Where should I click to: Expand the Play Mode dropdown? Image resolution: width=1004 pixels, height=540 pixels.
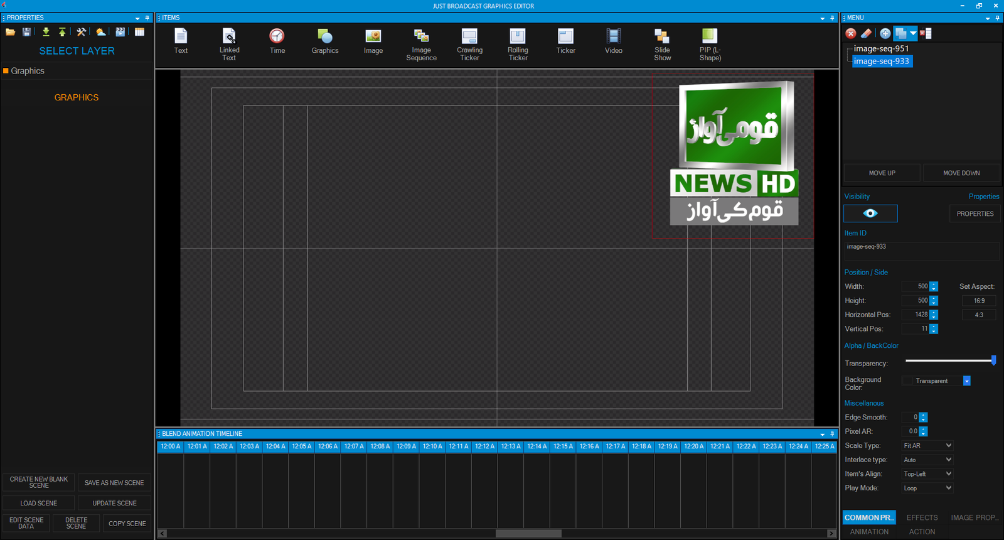tap(927, 489)
